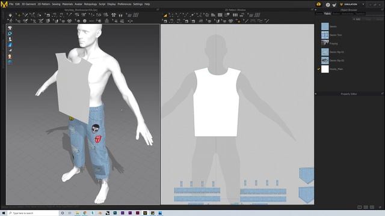Open the Avatar menu

78,4
